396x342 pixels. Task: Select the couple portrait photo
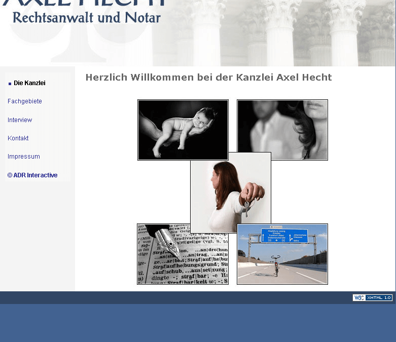[x=282, y=130]
